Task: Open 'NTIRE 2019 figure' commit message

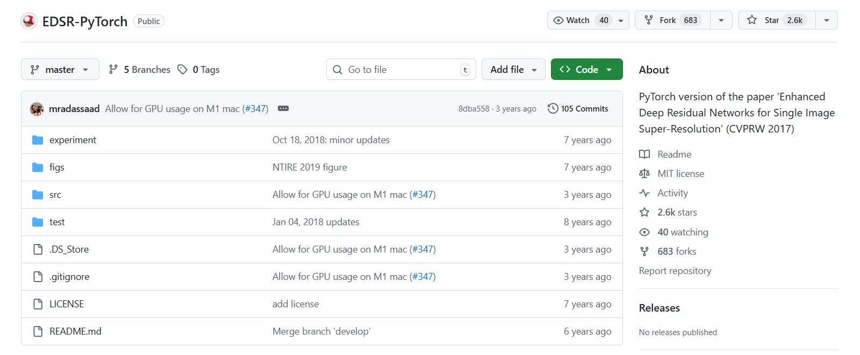Action: pyautogui.click(x=310, y=167)
